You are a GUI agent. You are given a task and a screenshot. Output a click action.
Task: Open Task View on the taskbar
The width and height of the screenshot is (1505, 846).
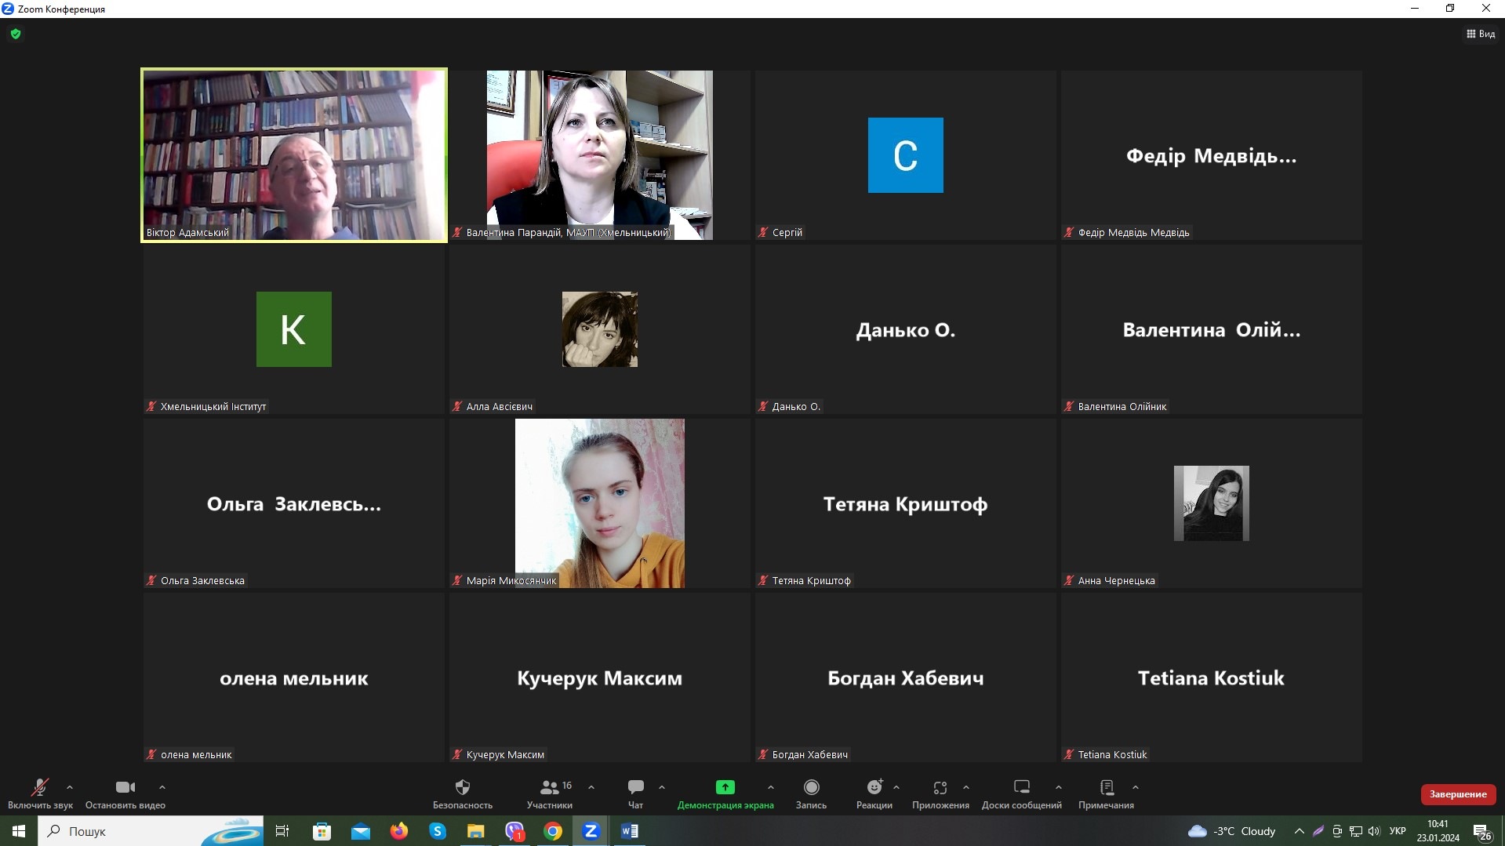point(282,831)
